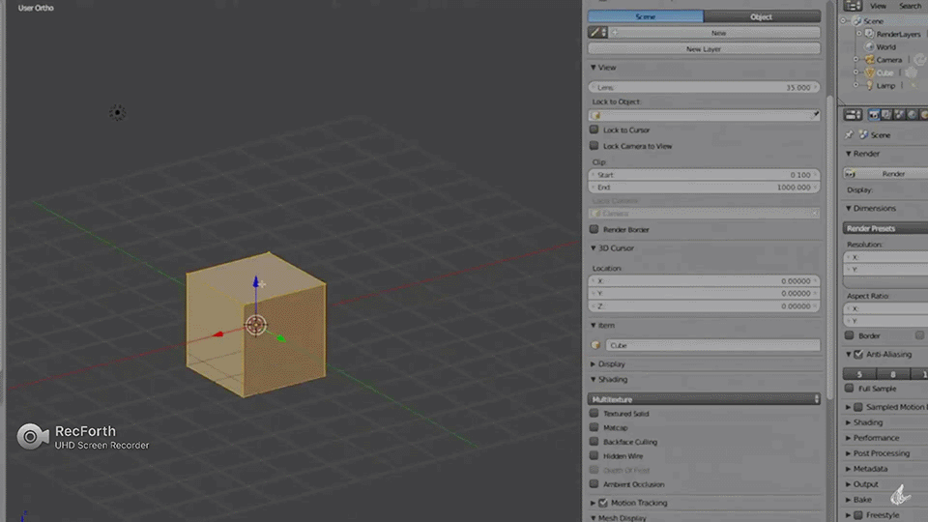Click the eyedropper in Lock to Object field
The height and width of the screenshot is (522, 928).
[815, 115]
